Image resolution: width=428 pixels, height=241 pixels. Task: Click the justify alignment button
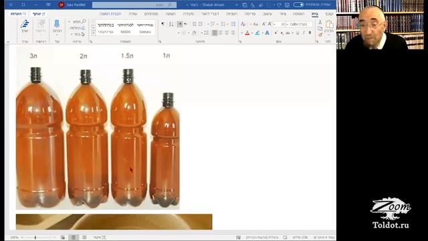(215, 33)
